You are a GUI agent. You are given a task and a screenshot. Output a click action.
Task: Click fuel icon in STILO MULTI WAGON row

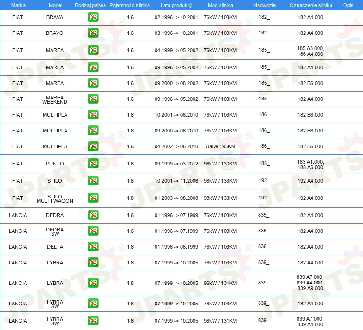(93, 198)
